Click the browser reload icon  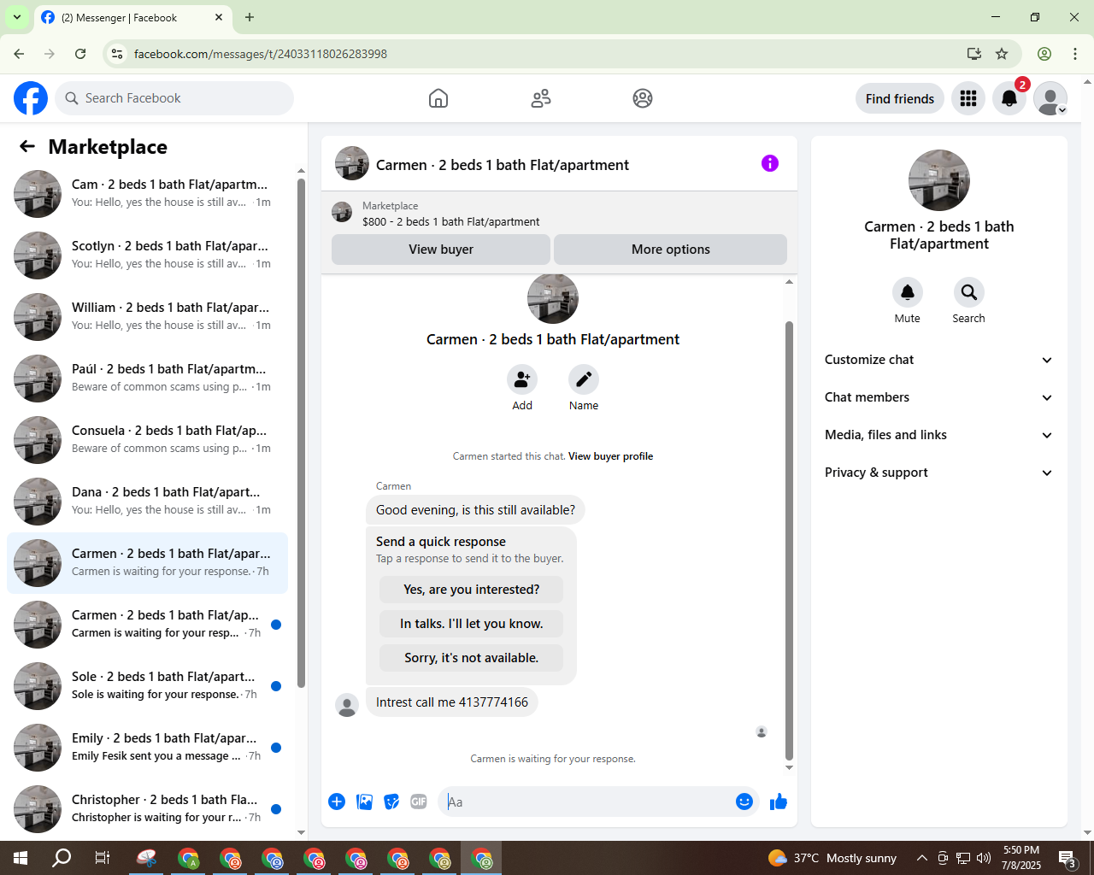pyautogui.click(x=80, y=54)
